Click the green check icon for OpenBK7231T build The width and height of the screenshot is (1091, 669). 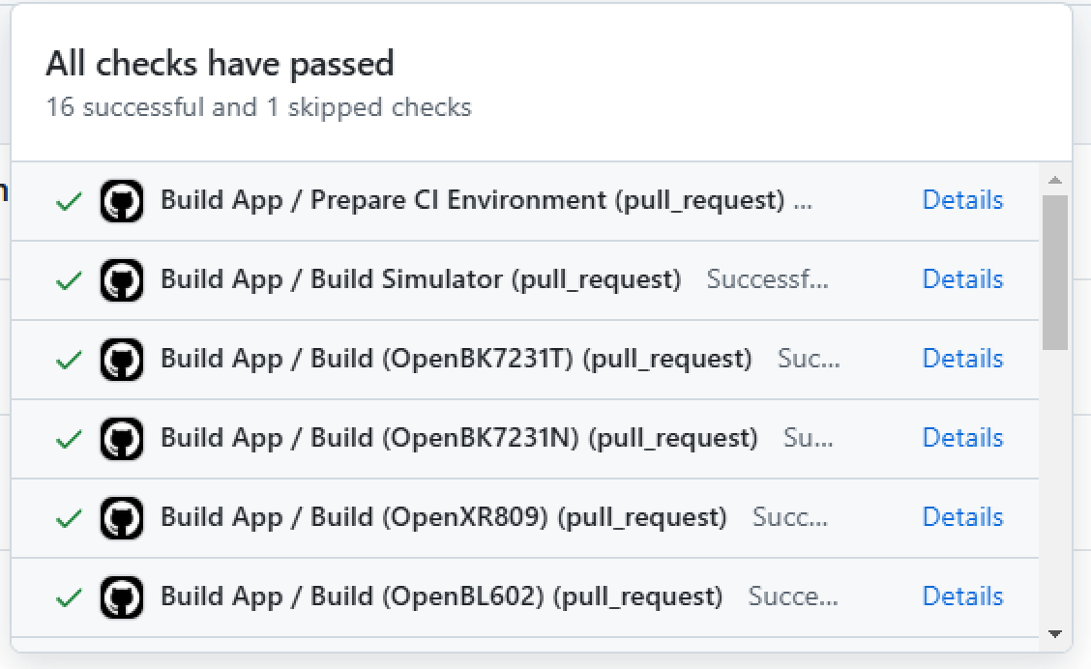click(67, 359)
